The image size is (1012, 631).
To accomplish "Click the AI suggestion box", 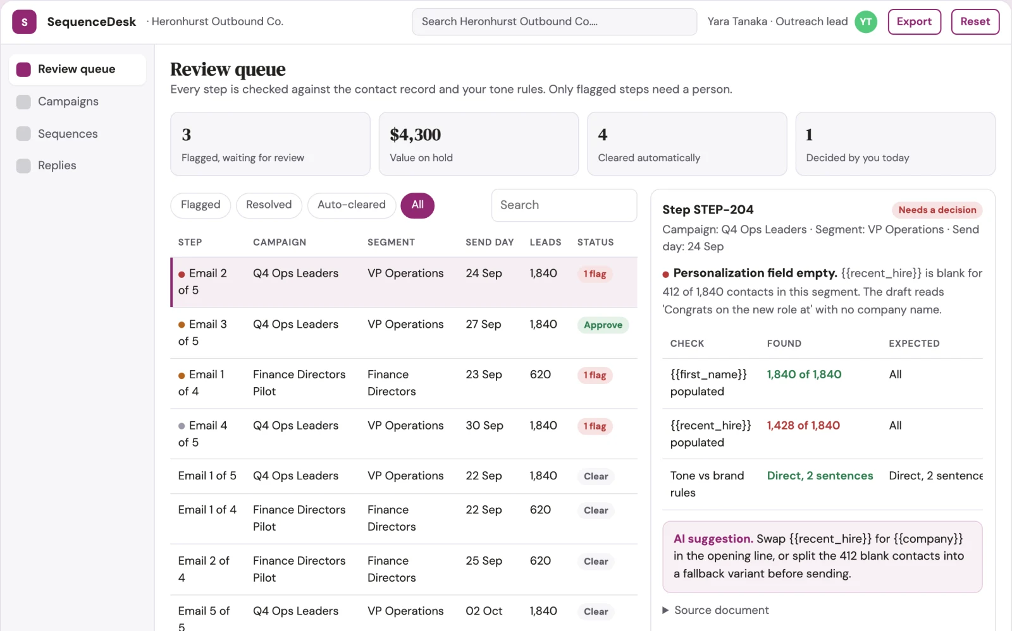I will click(822, 556).
